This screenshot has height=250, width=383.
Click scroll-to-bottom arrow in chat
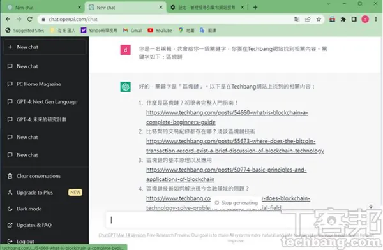tap(371, 206)
